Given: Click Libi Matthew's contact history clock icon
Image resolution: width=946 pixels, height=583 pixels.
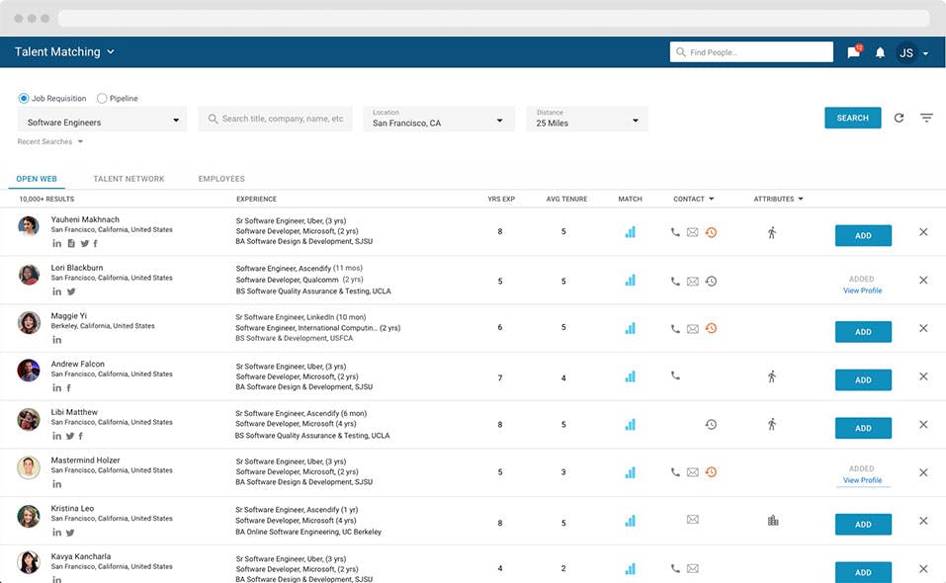Looking at the screenshot, I should tap(711, 425).
